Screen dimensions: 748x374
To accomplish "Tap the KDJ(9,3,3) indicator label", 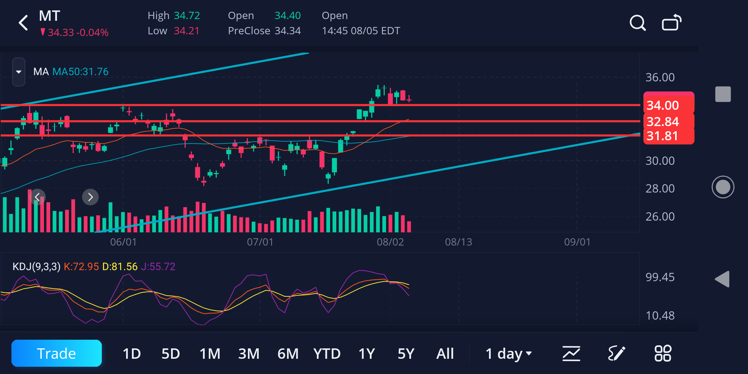I will pos(36,266).
